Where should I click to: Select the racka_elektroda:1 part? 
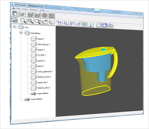click(45, 72)
